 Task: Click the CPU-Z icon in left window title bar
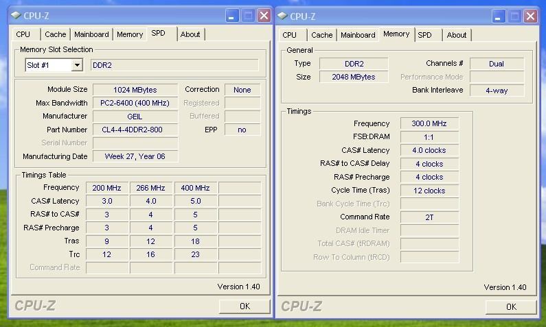pyautogui.click(x=16, y=15)
